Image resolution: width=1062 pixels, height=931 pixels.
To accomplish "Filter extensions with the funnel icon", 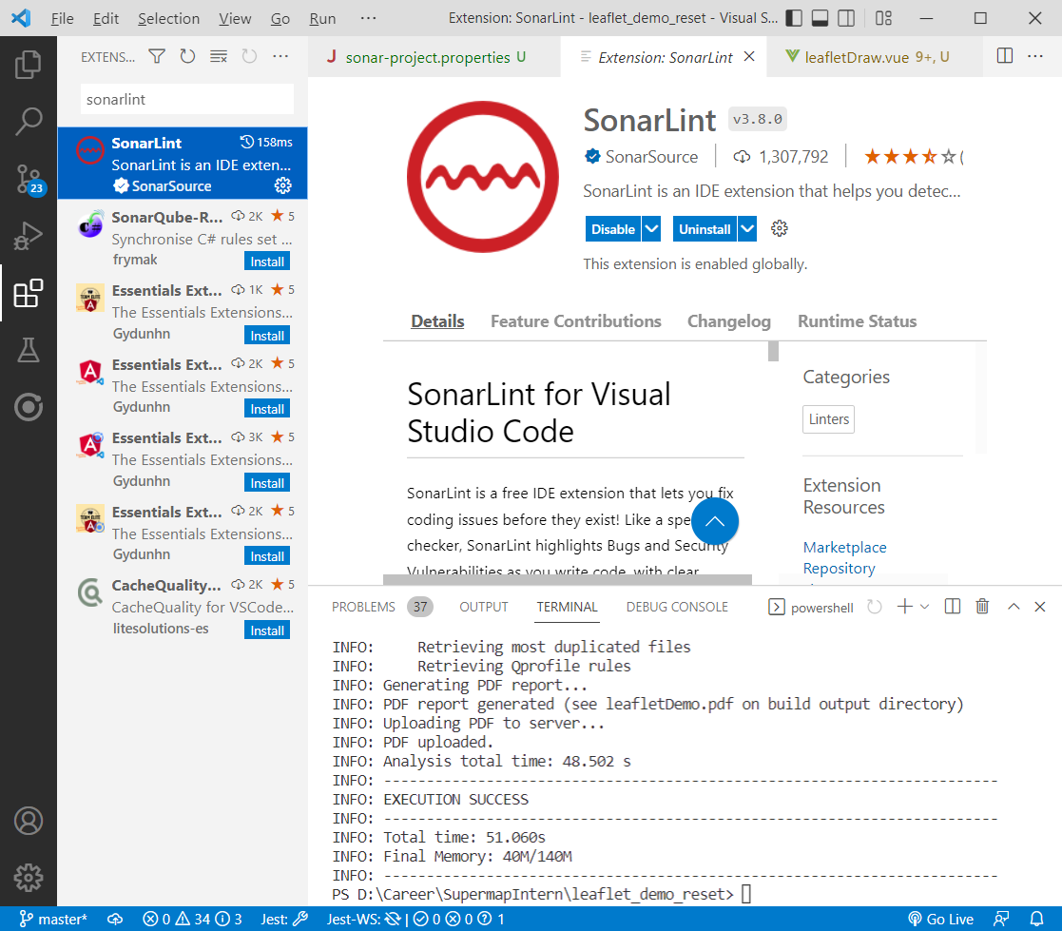I will (x=157, y=56).
